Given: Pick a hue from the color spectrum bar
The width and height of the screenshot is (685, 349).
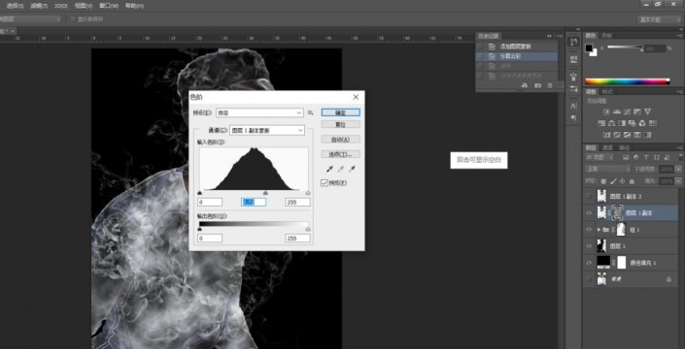Looking at the screenshot, I should [627, 81].
